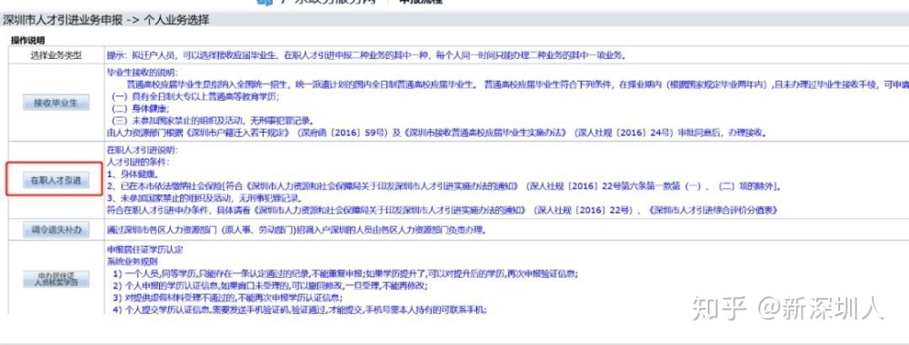Click the 在职人才引进说明 heading text
Image resolution: width=909 pixels, height=345 pixels.
(x=144, y=149)
